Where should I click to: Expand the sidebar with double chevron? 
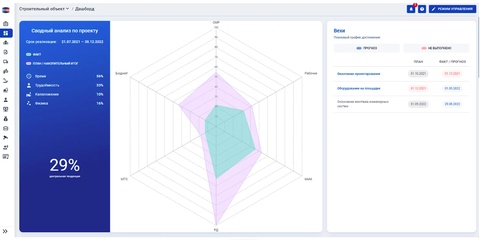(5, 231)
